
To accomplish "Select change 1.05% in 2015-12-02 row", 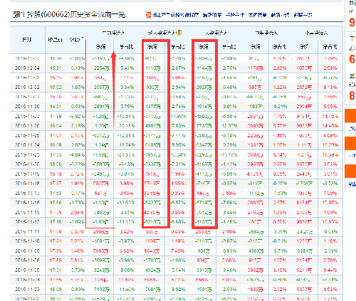I will (x=78, y=88).
